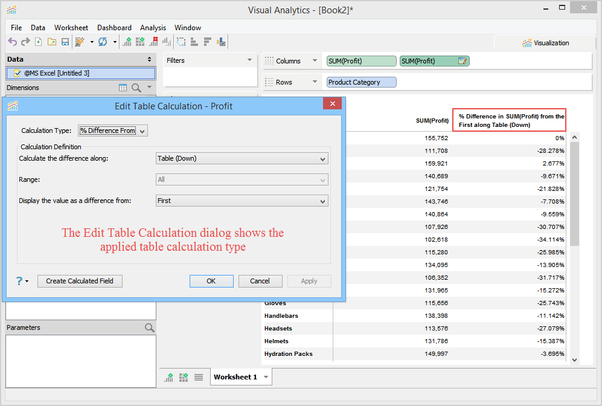Image resolution: width=602 pixels, height=406 pixels.
Task: Click the new dashboard toolbar icon
Action: click(140, 42)
